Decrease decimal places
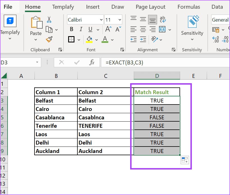The image size is (230, 195). (225, 40)
